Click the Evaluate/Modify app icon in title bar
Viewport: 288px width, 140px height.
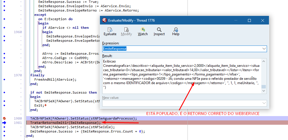tap(104, 20)
